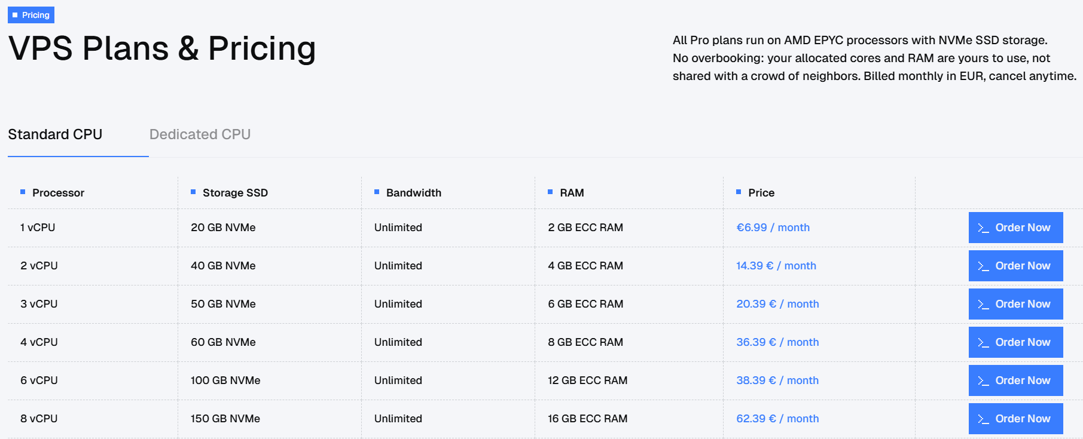Click the €6.99 / month price
1083x439 pixels.
773,228
